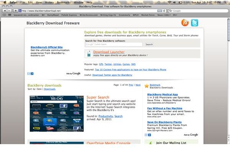Open the View menu

pos(39,2)
